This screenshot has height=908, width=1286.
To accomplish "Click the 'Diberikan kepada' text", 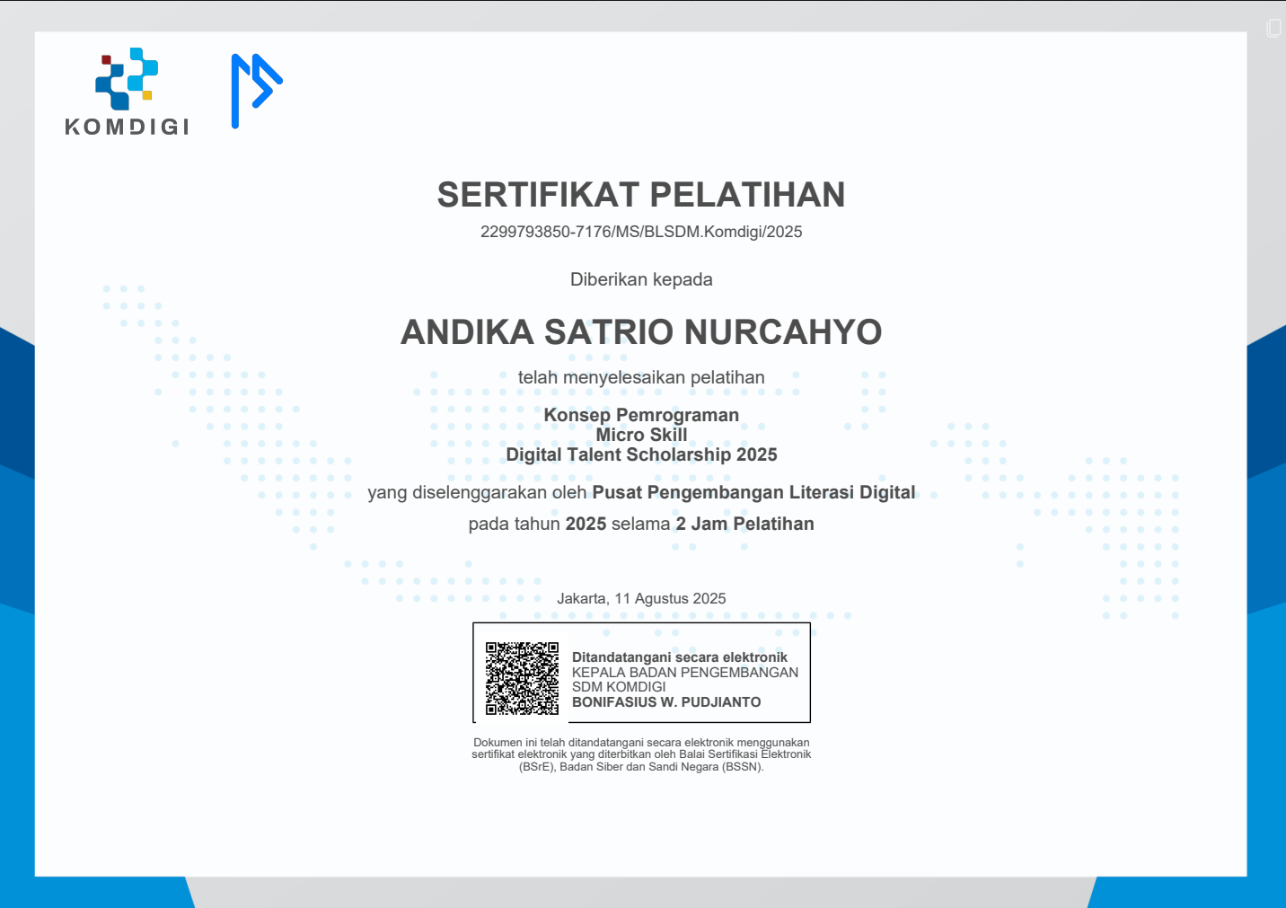I will pyautogui.click(x=641, y=279).
